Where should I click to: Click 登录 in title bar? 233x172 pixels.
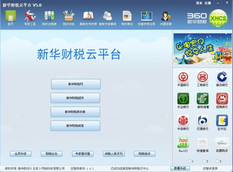point(199,3)
